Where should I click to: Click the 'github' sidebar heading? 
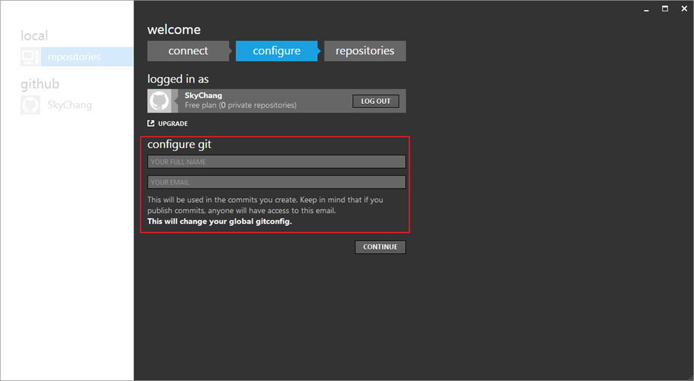(x=40, y=84)
